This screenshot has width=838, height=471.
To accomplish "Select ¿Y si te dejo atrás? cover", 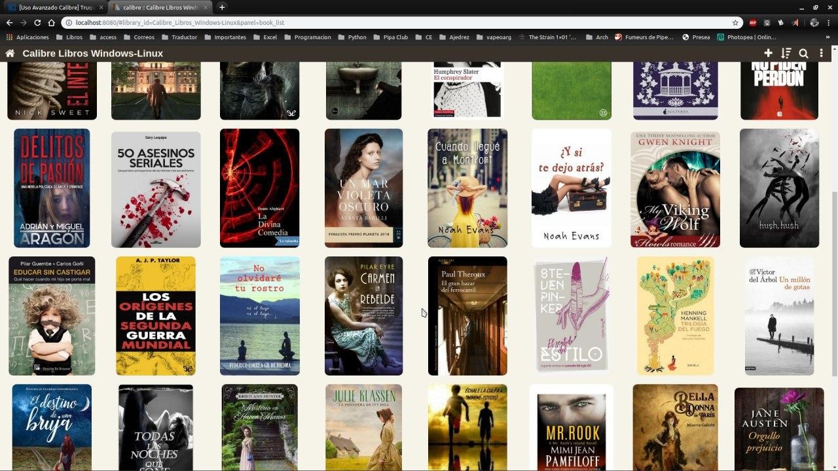I will pos(572,188).
